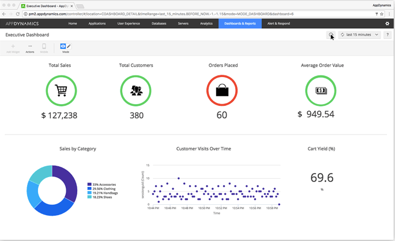Open the Actions menu in dashboard toolbar
Screen dimensions: 395x241
click(x=30, y=47)
